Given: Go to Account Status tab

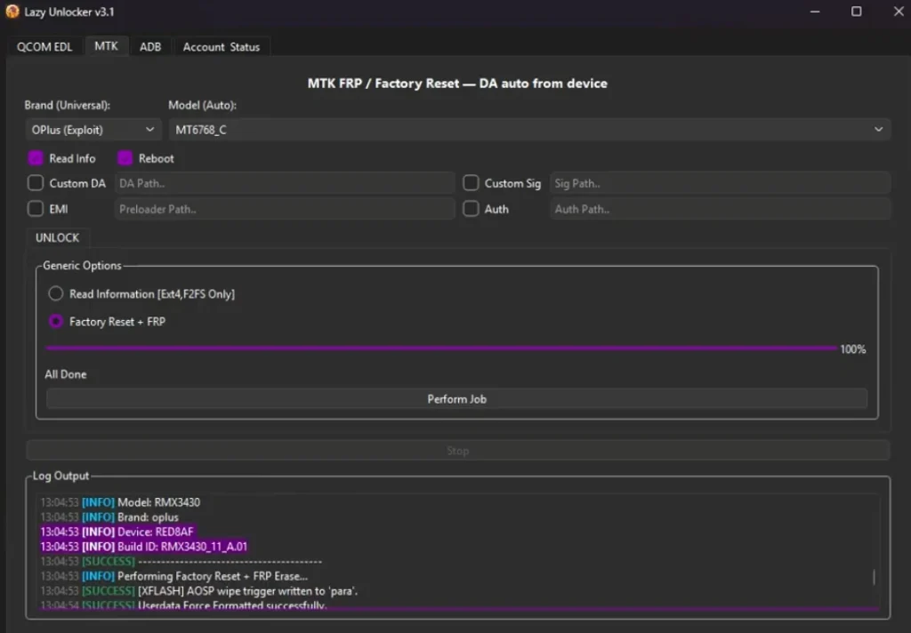Looking at the screenshot, I should click(x=222, y=47).
